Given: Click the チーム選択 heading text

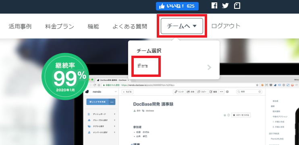Looking at the screenshot, I should coord(149,51).
